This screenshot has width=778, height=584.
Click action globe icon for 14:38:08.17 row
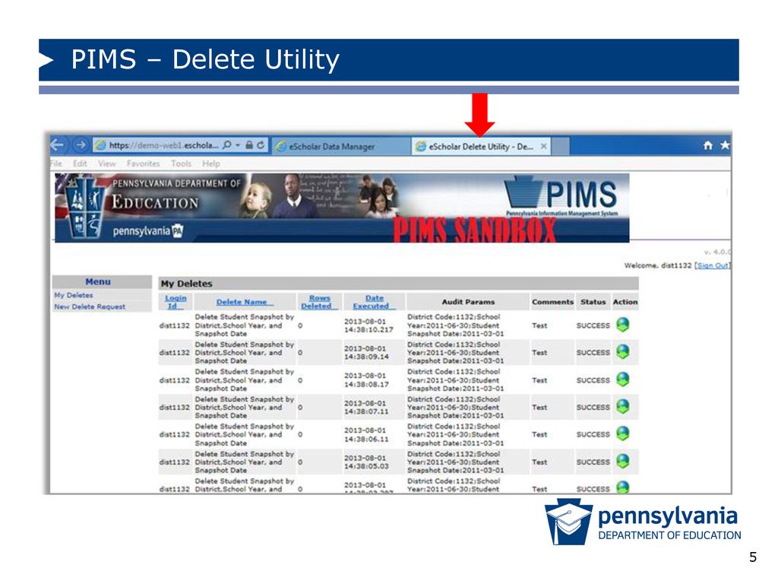click(623, 379)
